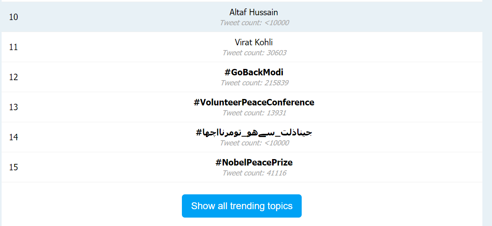Open the Urdu hashtag trending topic
492x226 pixels.
[x=254, y=132]
